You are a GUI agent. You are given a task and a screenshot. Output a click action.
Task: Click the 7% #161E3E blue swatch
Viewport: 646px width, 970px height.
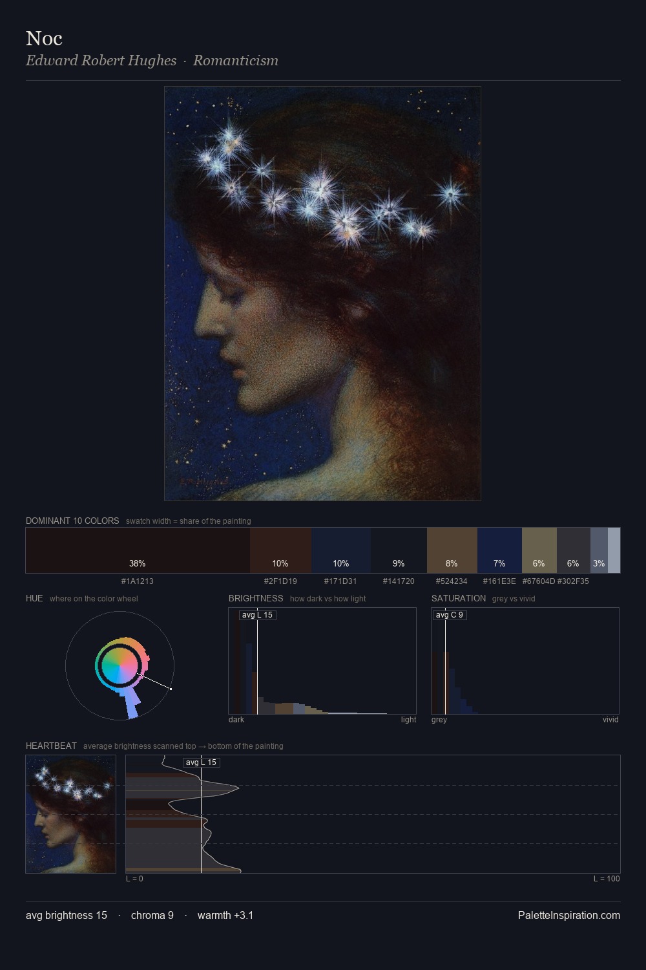pos(499,550)
